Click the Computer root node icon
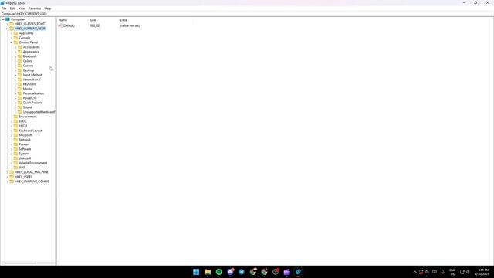 pyautogui.click(x=8, y=19)
